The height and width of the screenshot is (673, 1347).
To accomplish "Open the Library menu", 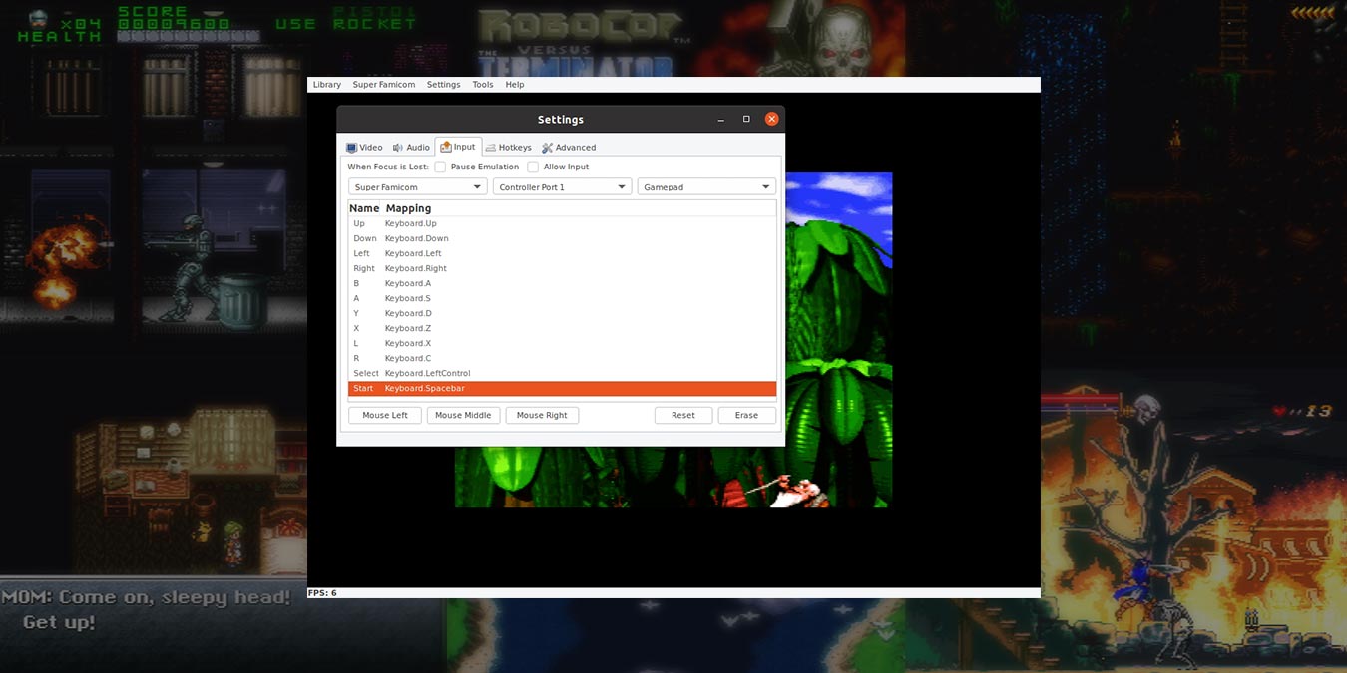I will [x=326, y=84].
